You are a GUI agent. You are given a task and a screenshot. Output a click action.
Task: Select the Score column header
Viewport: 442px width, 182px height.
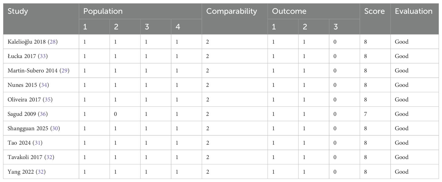(x=374, y=11)
